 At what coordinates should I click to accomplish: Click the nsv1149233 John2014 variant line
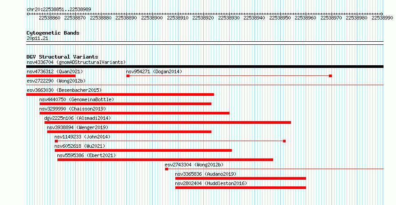tap(170, 141)
